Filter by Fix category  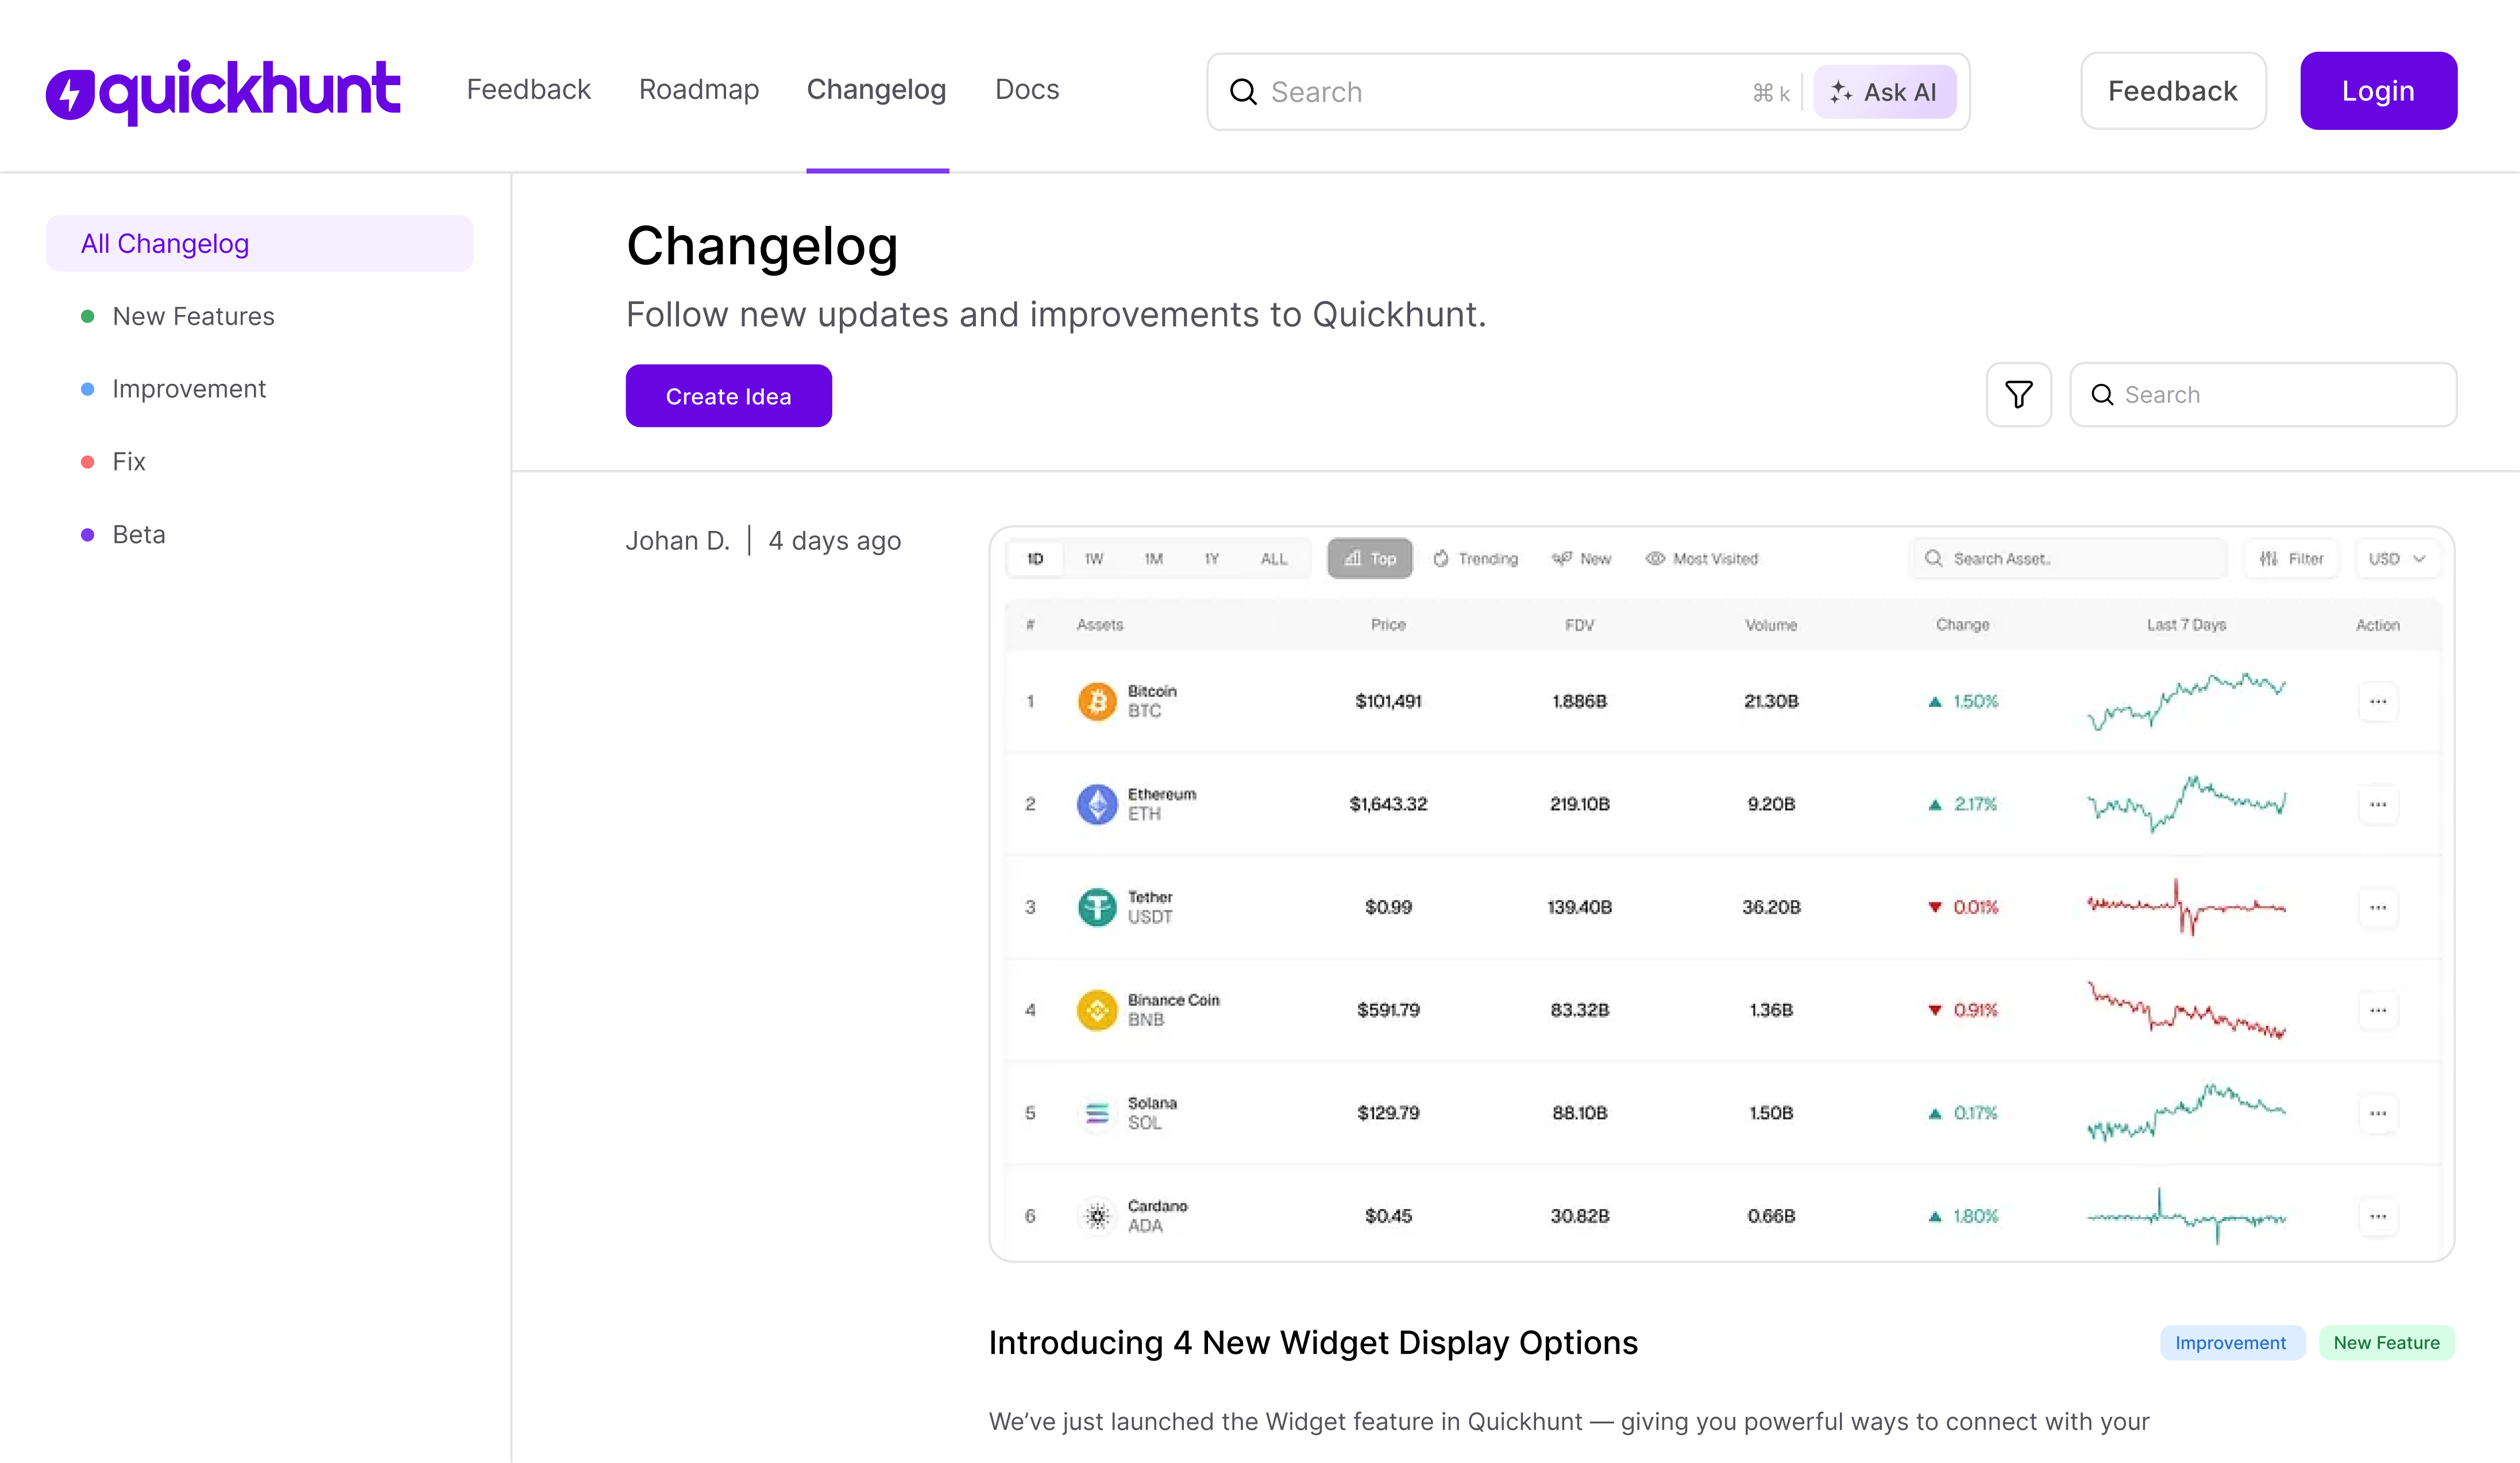coord(129,461)
